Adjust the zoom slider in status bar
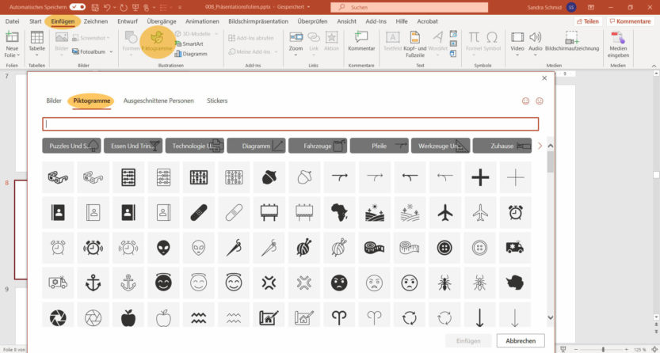Viewport: 660px width, 353px height. click(x=603, y=350)
